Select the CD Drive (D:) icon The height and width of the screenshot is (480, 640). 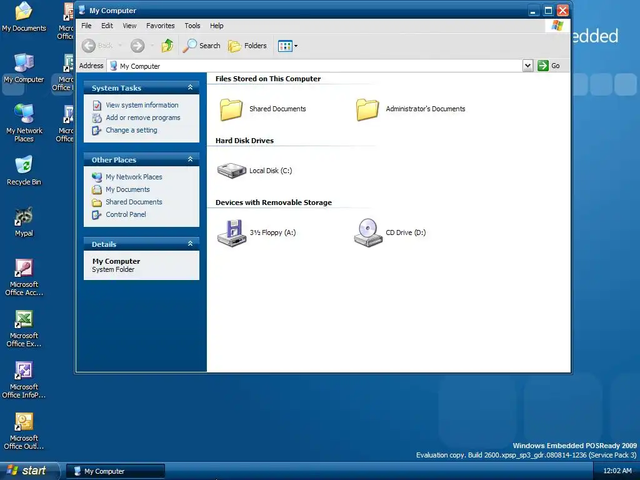[x=367, y=232]
